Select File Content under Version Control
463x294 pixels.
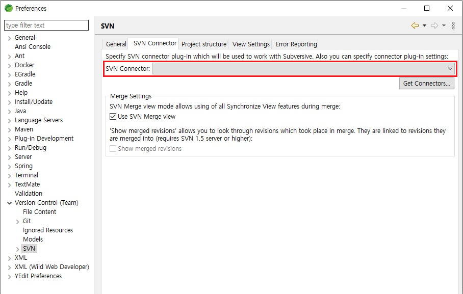pyautogui.click(x=39, y=211)
